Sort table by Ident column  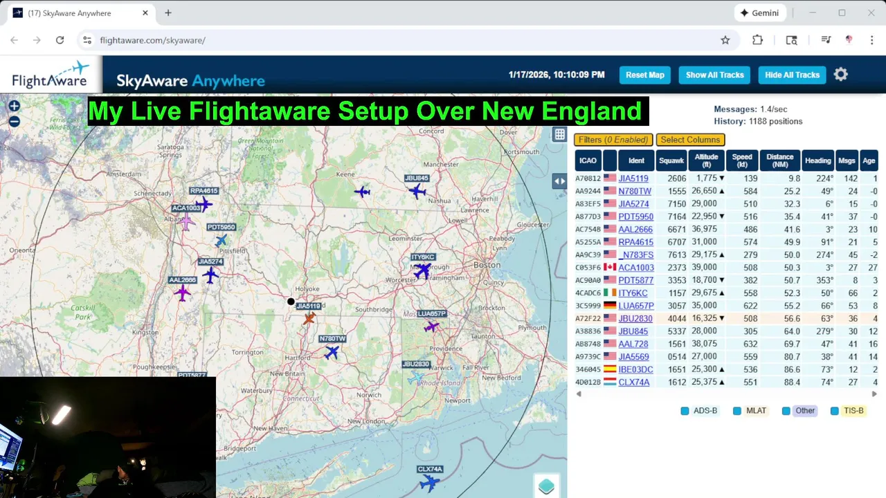(636, 160)
